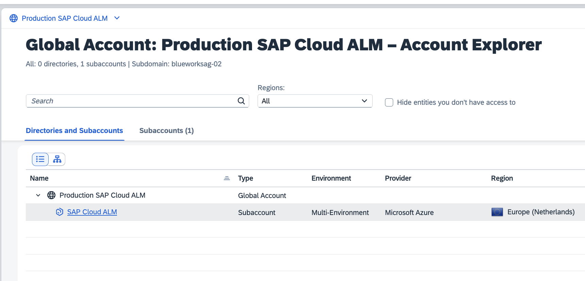
Task: Click the Provider column header
Action: pyautogui.click(x=398, y=178)
